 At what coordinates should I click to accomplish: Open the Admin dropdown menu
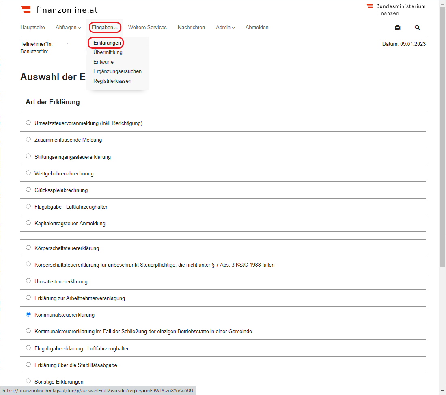[225, 28]
